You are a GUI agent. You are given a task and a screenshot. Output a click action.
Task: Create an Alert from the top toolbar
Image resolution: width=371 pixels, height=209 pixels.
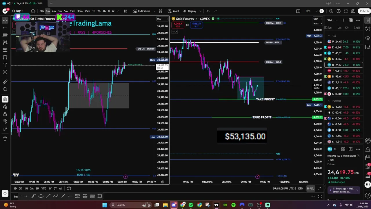tap(173, 11)
